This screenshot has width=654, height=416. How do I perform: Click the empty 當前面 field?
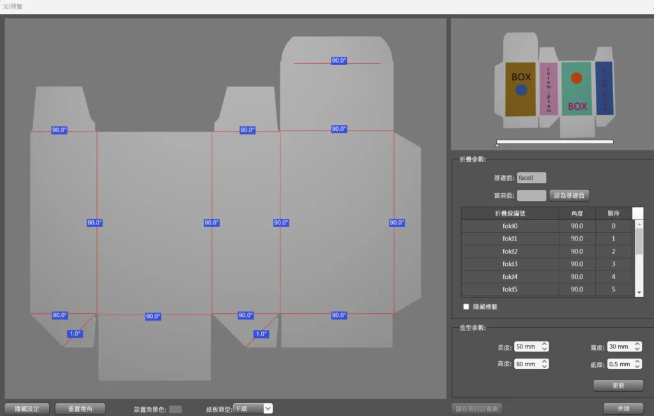(531, 195)
